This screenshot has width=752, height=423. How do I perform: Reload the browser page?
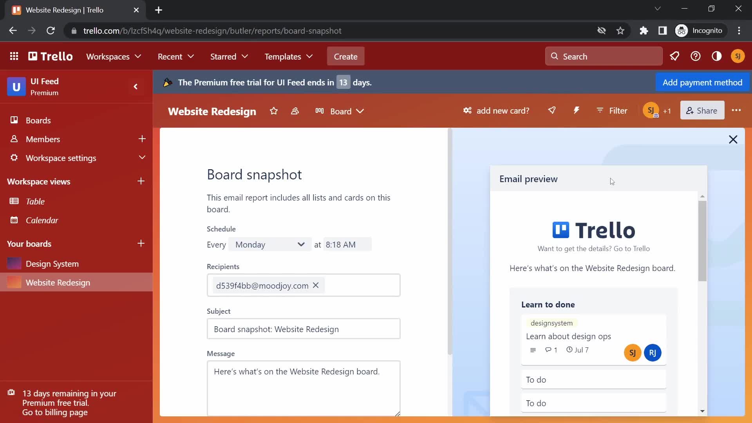tap(51, 31)
